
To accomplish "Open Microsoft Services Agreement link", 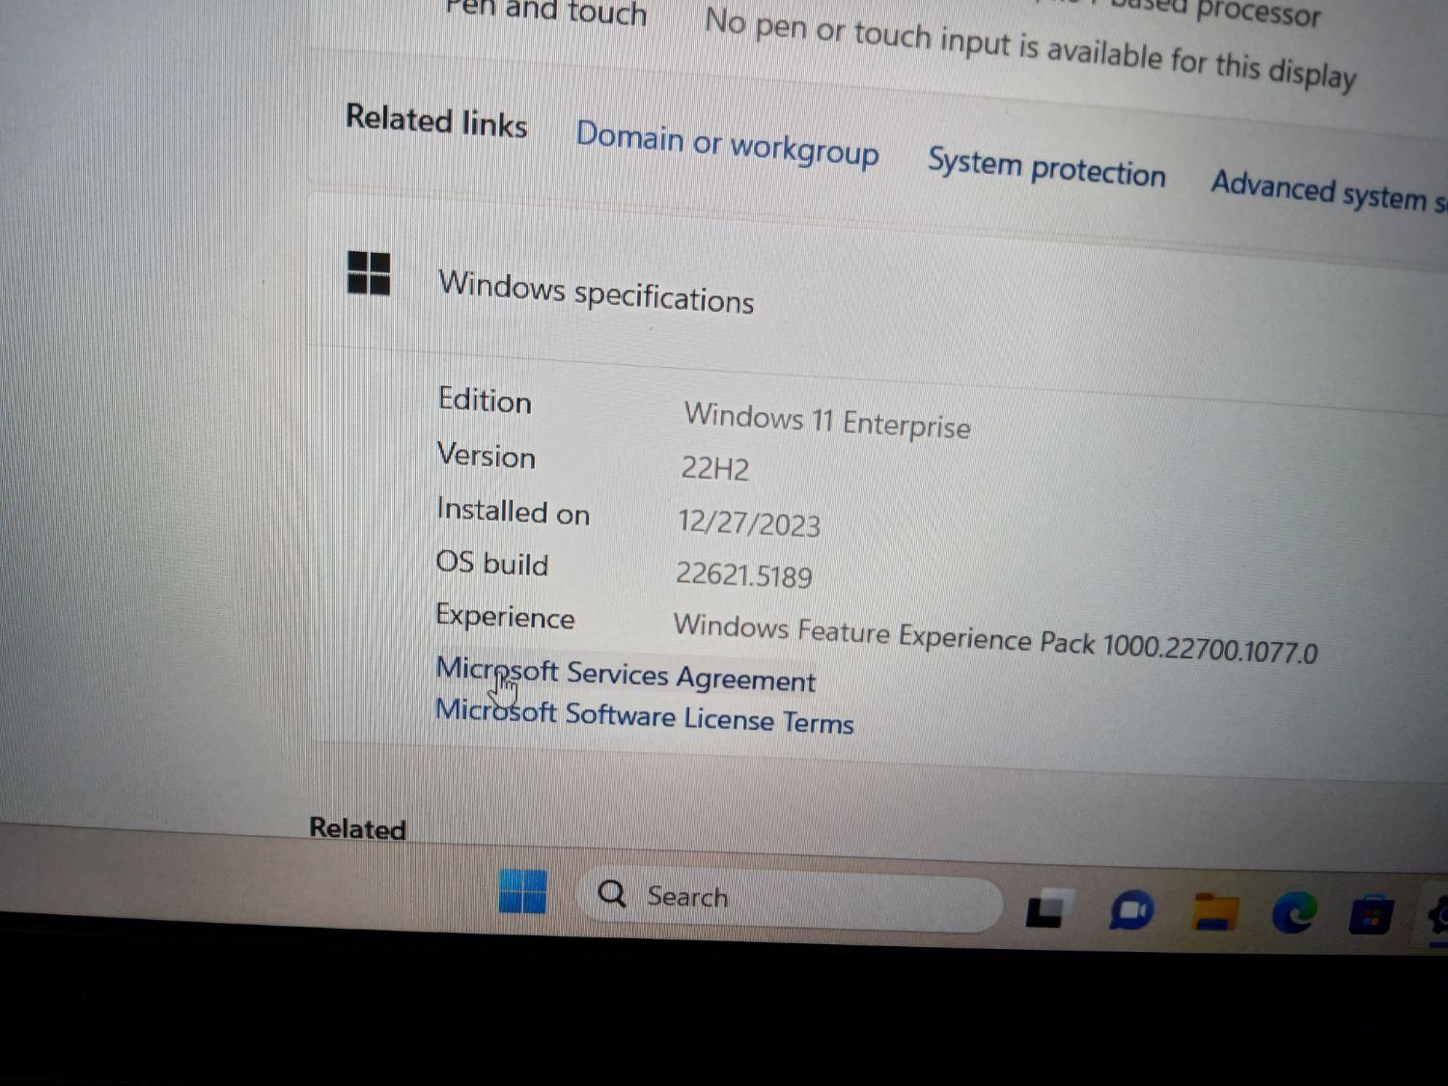I will click(626, 674).
